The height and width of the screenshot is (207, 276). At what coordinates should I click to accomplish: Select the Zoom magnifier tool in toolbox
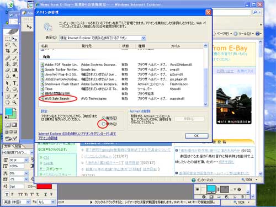(14, 102)
